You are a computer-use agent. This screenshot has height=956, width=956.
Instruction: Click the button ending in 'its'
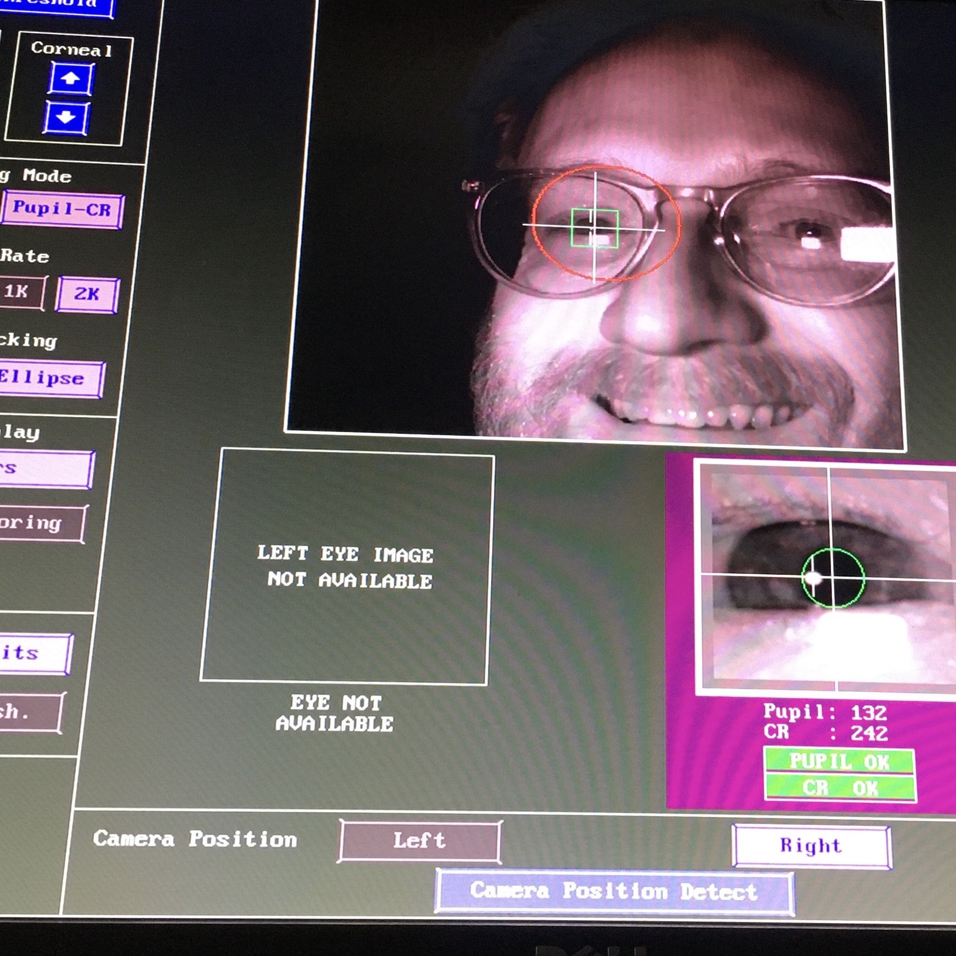tap(35, 653)
